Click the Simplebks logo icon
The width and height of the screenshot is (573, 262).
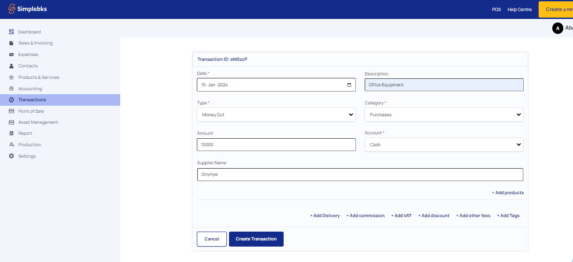(x=12, y=9)
